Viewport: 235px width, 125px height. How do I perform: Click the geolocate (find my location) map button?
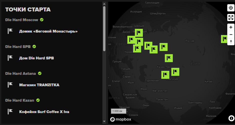(x=231, y=8)
